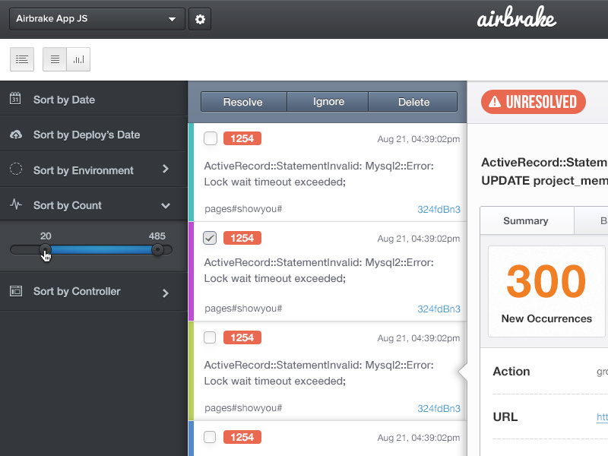Select the bar chart view icon
Screen dimensions: 608x456
[78, 59]
